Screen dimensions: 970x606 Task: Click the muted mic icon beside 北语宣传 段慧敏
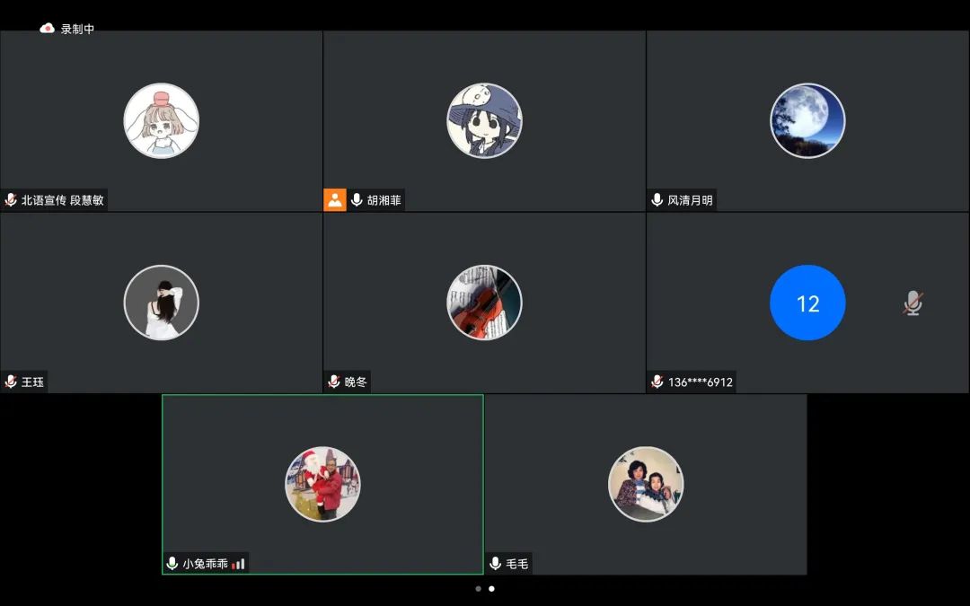(x=11, y=200)
